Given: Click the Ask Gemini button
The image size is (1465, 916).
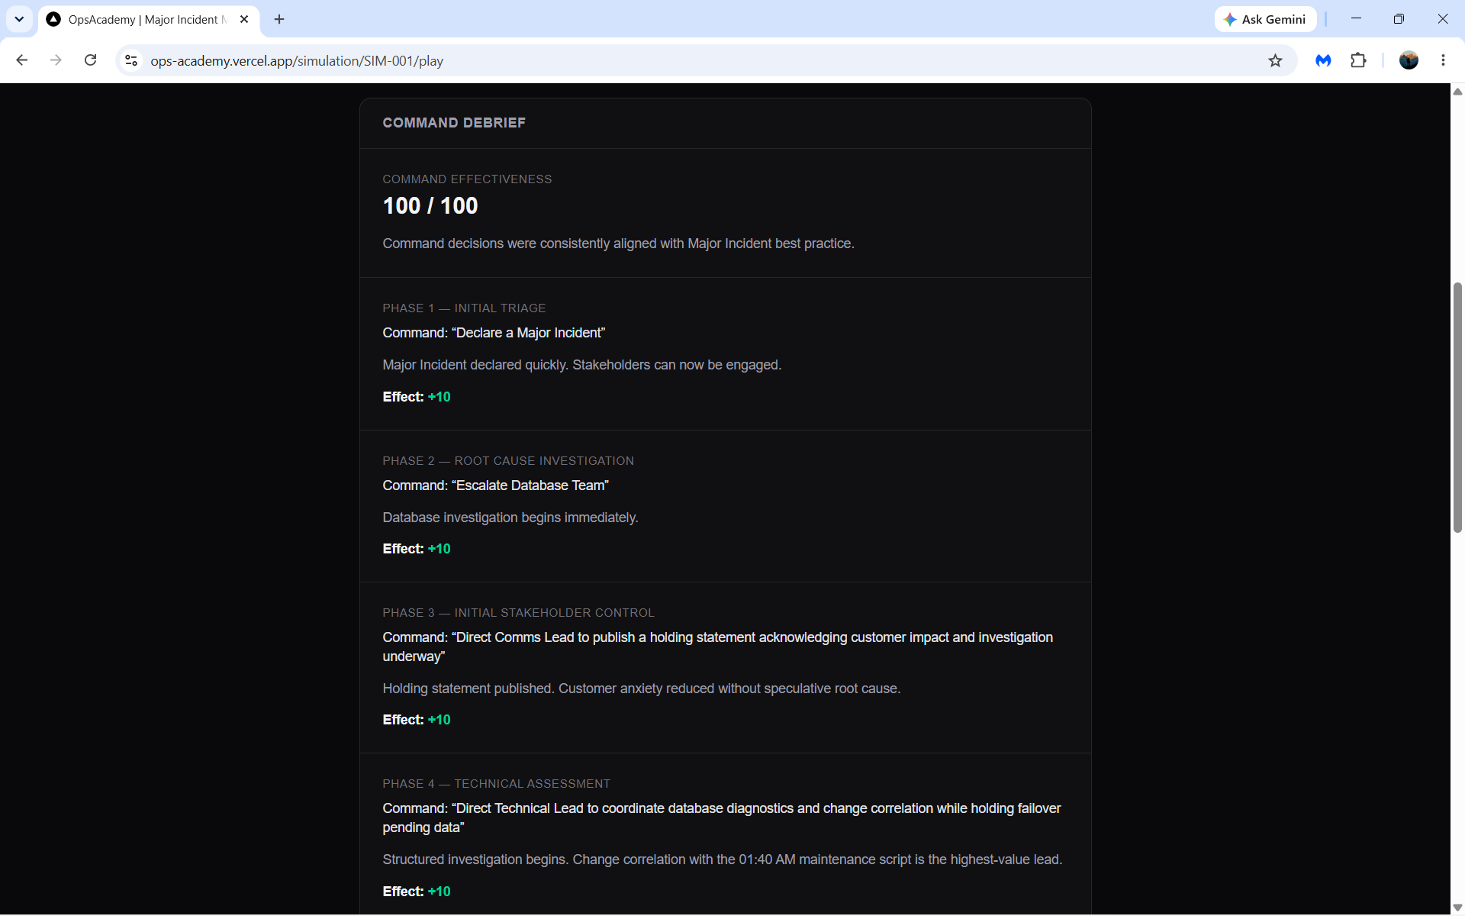Looking at the screenshot, I should point(1265,19).
